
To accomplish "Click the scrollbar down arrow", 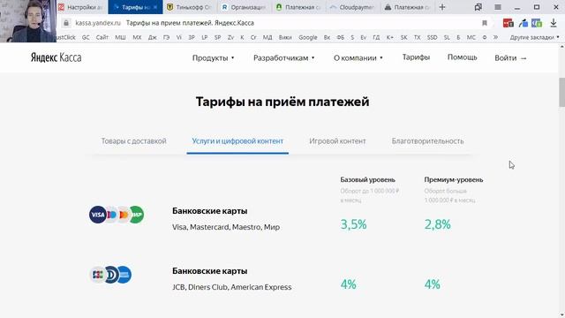I will (562, 314).
